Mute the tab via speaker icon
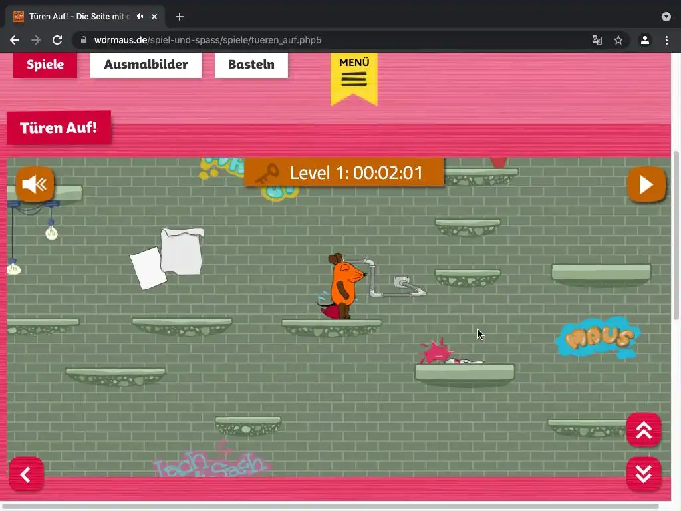The width and height of the screenshot is (681, 511). (140, 17)
